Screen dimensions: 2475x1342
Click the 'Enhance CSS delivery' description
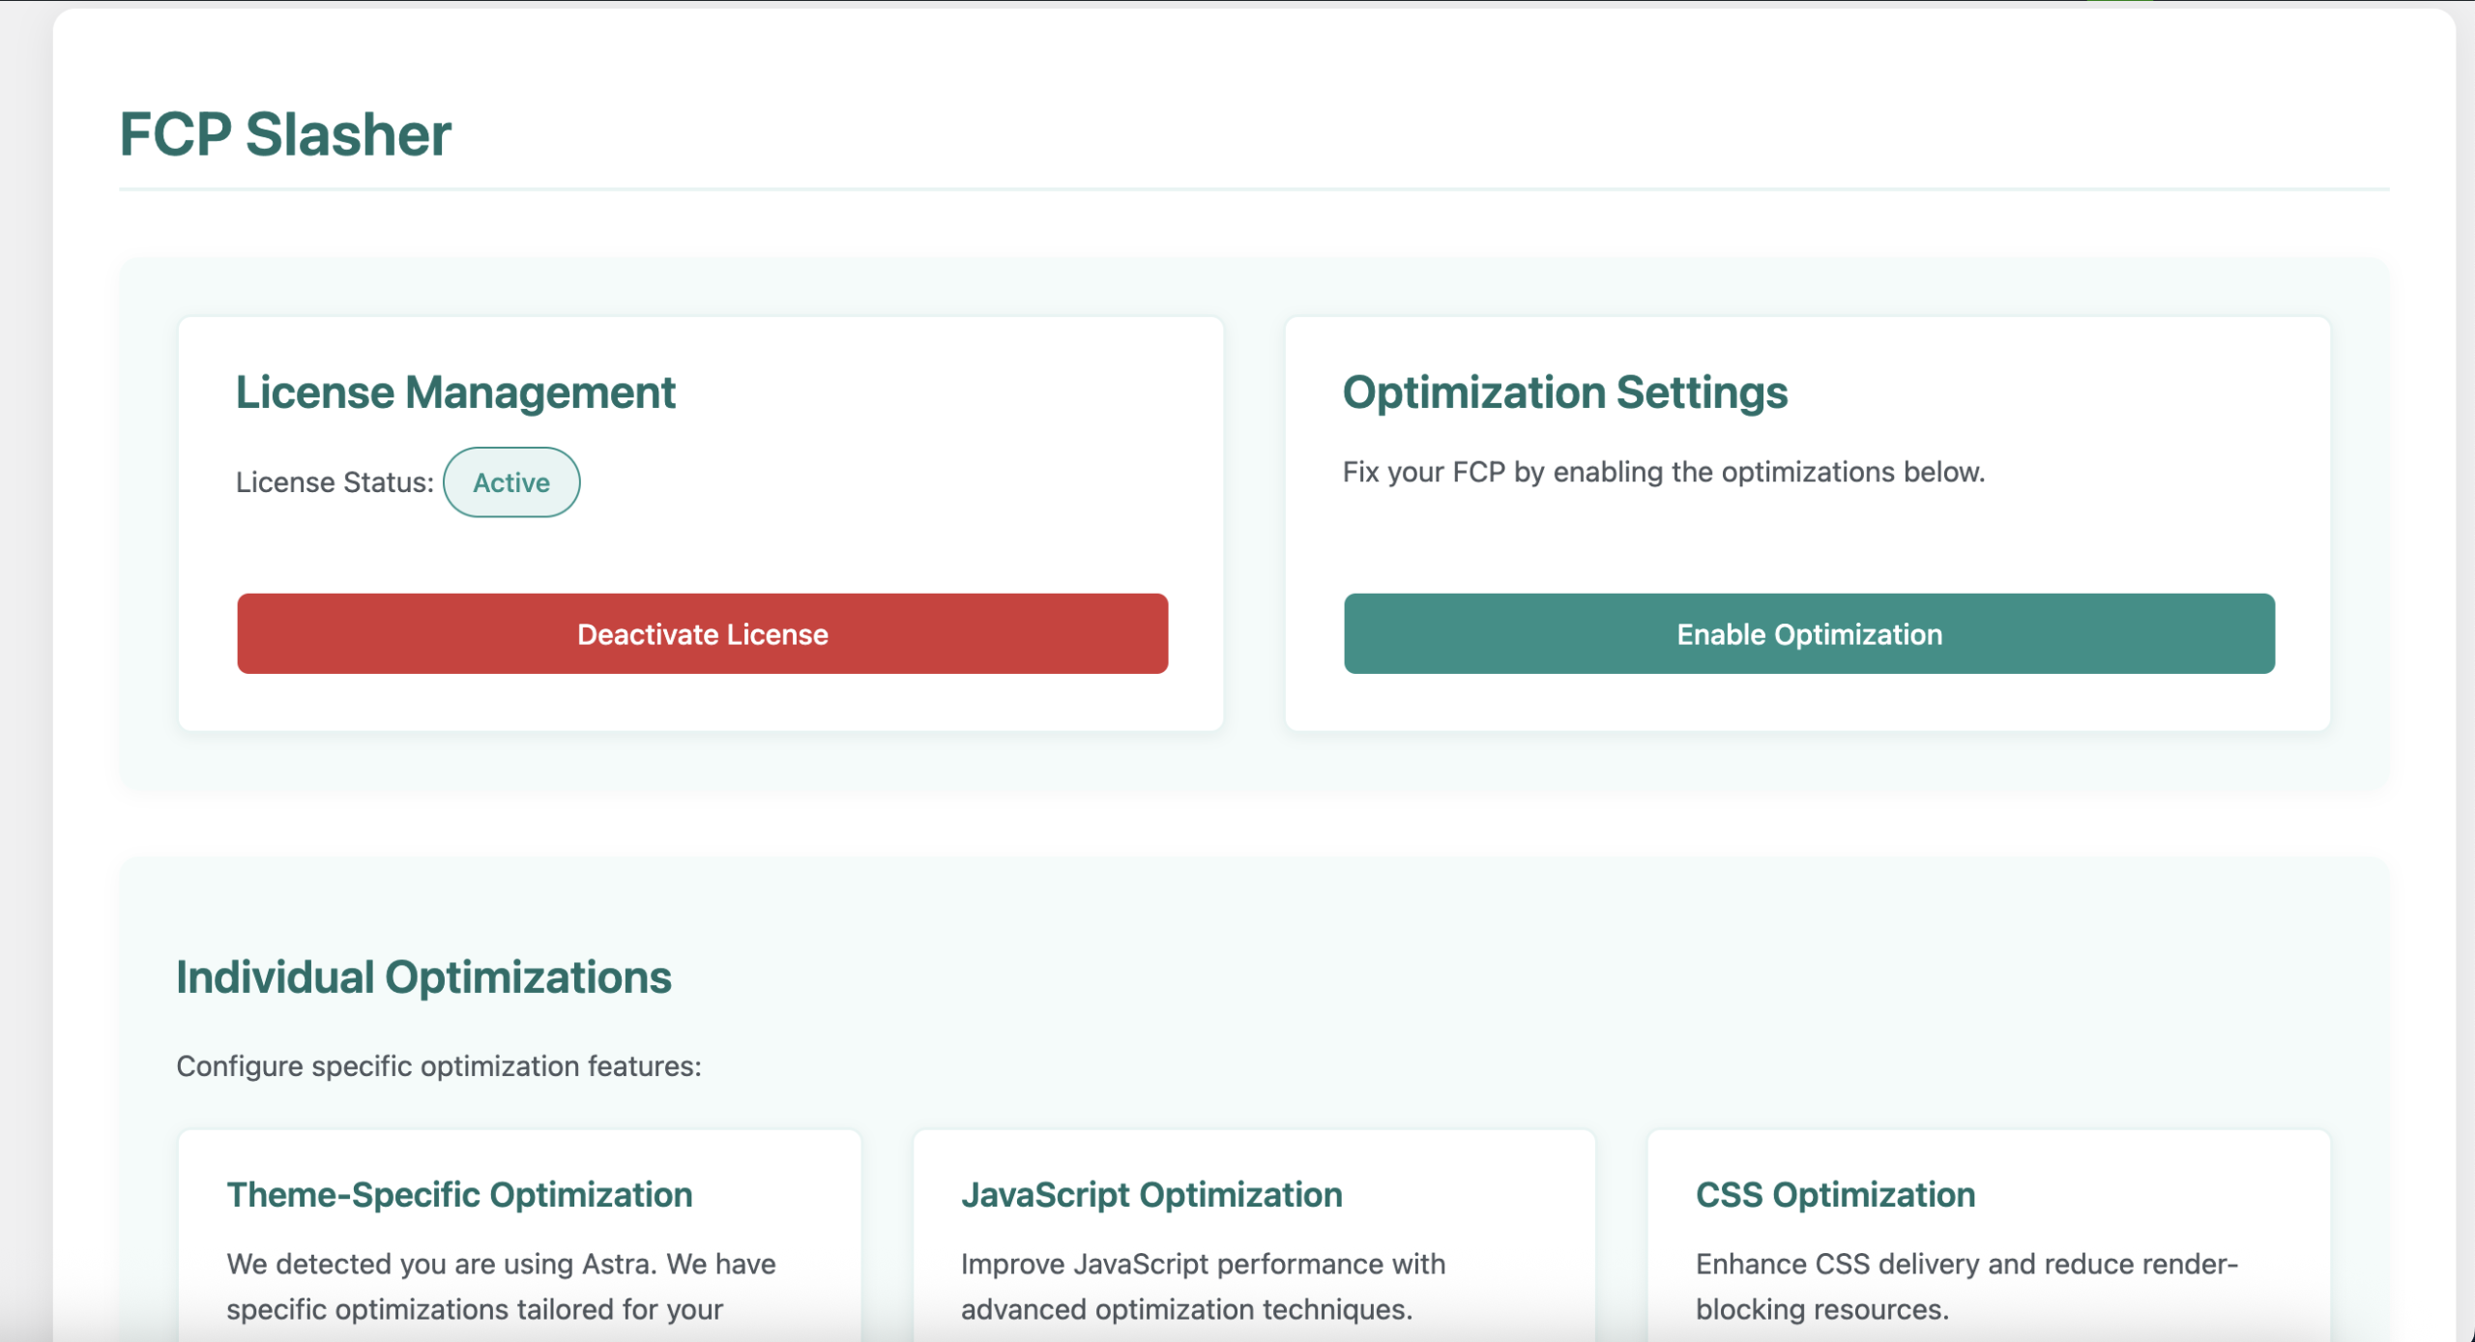coord(1966,1286)
